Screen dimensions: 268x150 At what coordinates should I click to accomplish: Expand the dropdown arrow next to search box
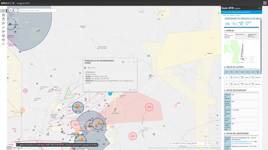15,10
